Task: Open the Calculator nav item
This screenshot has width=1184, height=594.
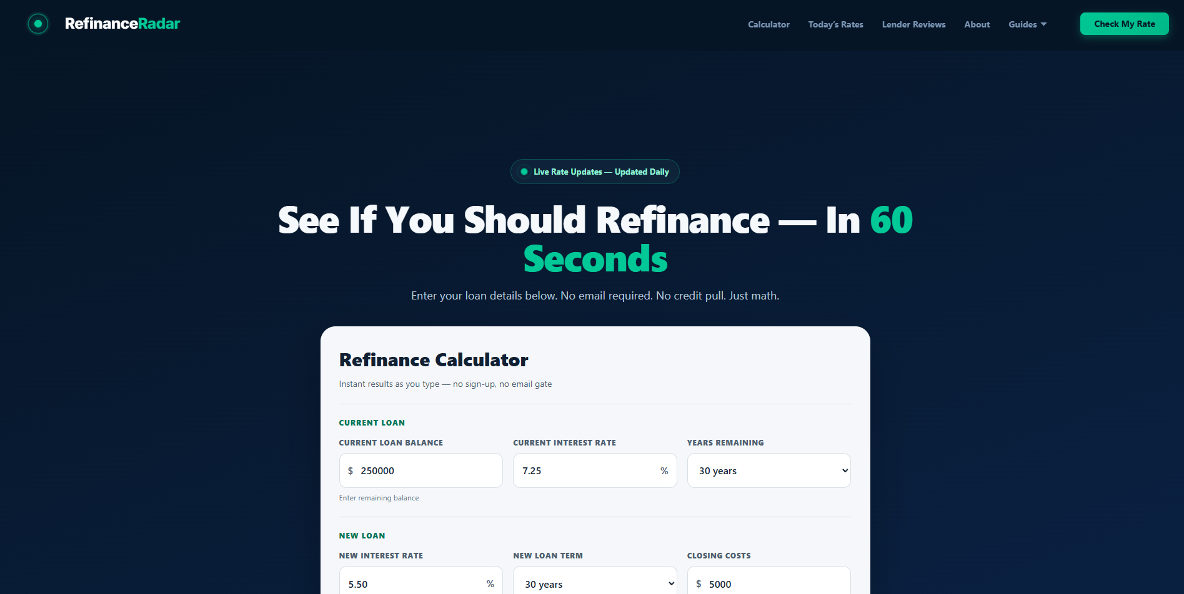Action: 769,24
